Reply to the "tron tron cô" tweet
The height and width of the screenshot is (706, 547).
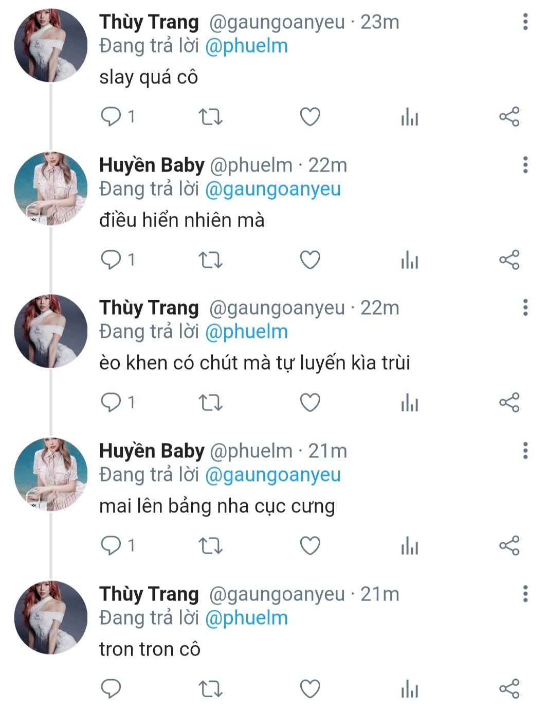pyautogui.click(x=111, y=688)
